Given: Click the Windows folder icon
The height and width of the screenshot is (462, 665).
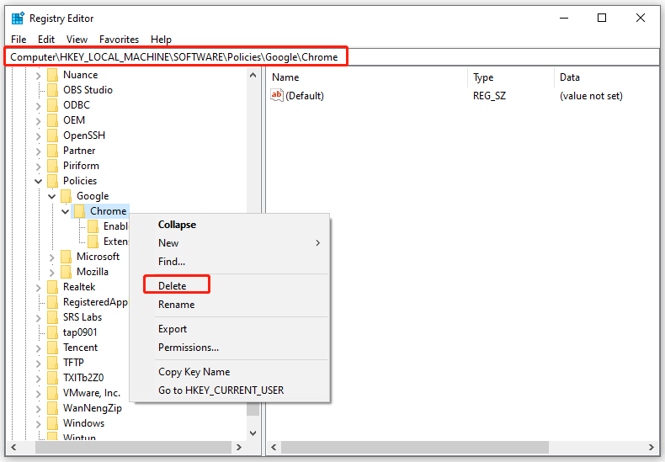Looking at the screenshot, I should click(52, 423).
